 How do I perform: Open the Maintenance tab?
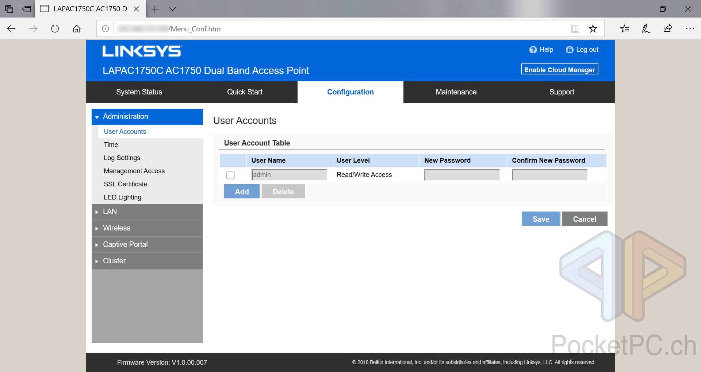pyautogui.click(x=456, y=92)
